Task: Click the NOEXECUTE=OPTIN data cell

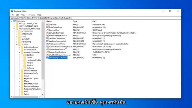Action: (101, 52)
